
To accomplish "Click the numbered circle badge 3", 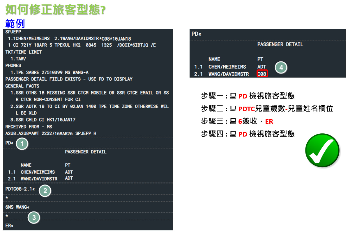I will coord(34,217).
